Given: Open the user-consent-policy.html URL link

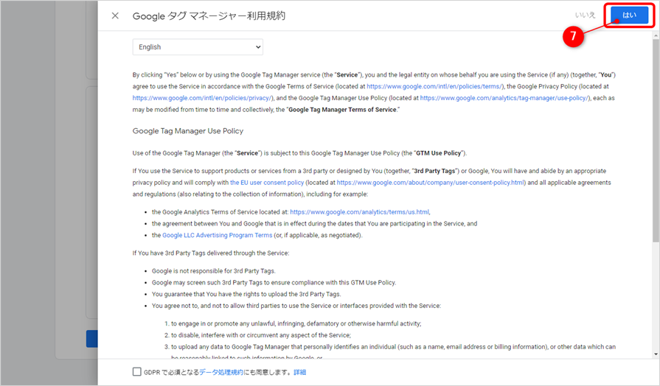Looking at the screenshot, I should coord(431,183).
